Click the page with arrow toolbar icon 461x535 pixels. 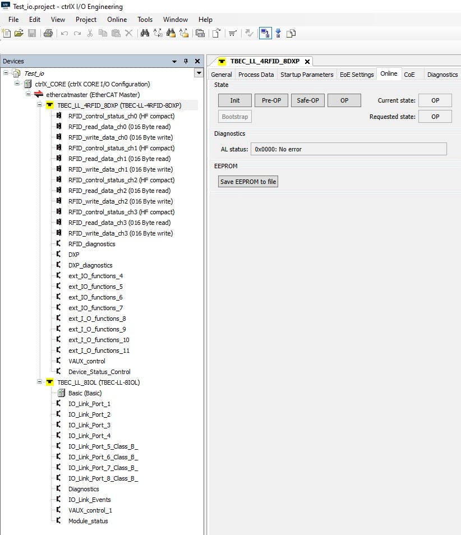[216, 33]
